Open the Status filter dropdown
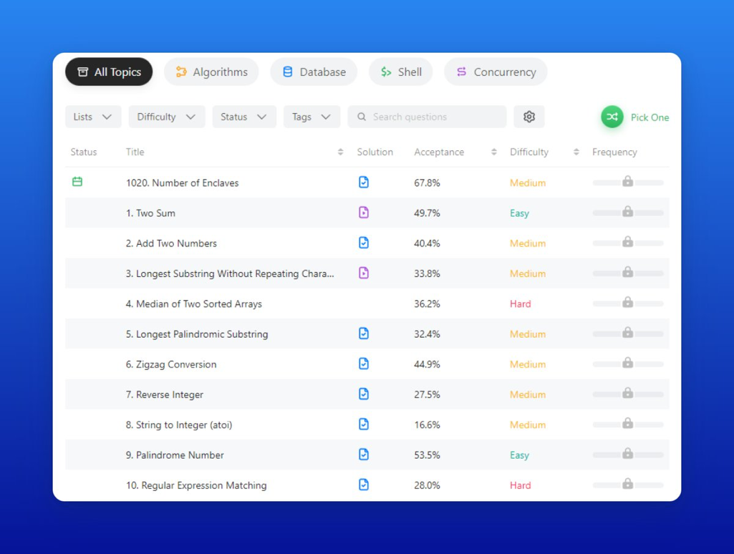The width and height of the screenshot is (734, 554). tap(244, 117)
